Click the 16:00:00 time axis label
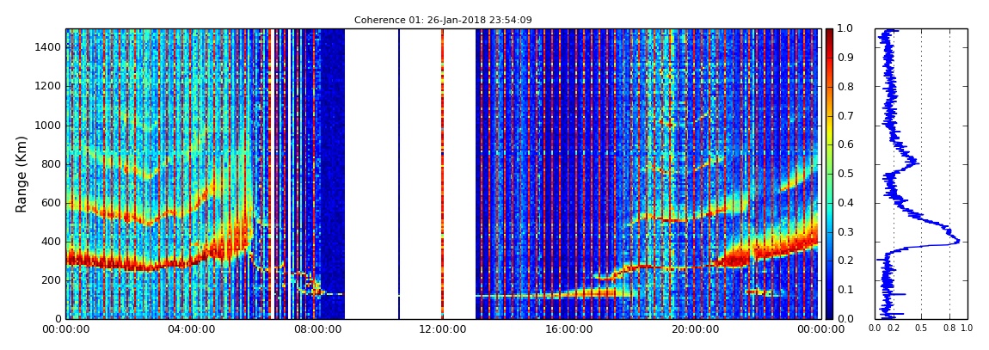Image resolution: width=989 pixels, height=350 pixels. (568, 329)
